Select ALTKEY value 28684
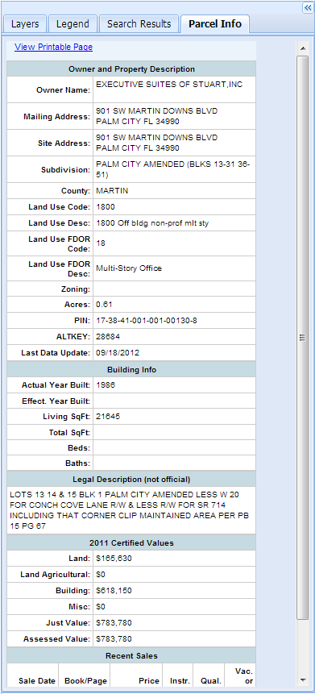The height and width of the screenshot is (694, 315). pos(108,337)
